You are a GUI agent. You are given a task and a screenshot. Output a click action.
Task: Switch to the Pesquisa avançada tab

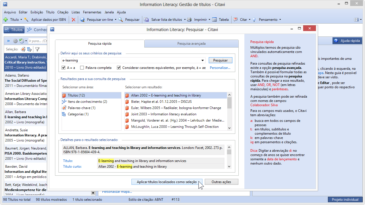pyautogui.click(x=191, y=44)
